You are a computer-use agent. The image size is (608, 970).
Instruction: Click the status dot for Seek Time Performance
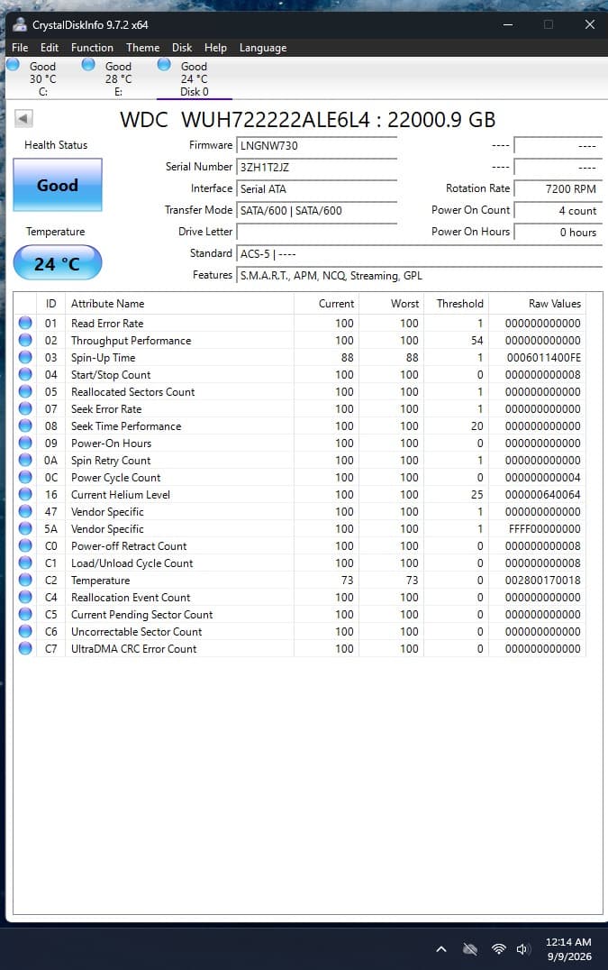tap(25, 426)
